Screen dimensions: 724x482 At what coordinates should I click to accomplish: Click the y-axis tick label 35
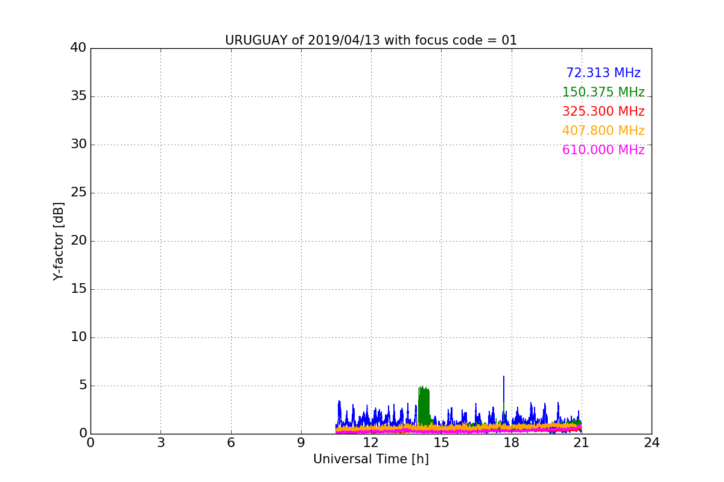click(78, 96)
